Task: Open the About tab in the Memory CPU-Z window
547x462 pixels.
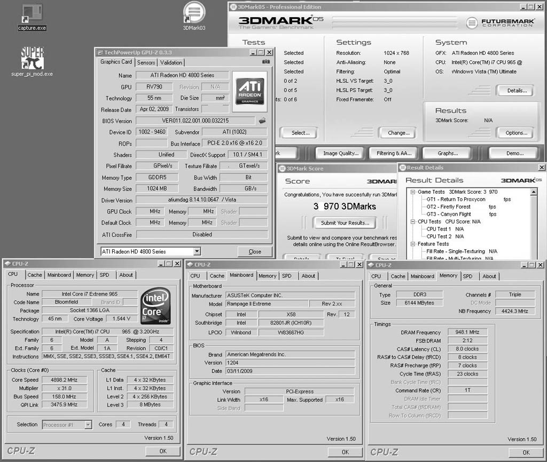Action: [x=489, y=276]
